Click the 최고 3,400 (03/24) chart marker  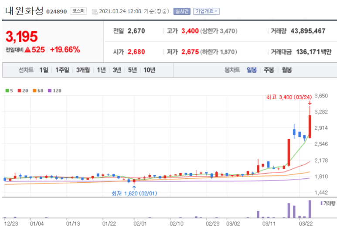(289, 97)
